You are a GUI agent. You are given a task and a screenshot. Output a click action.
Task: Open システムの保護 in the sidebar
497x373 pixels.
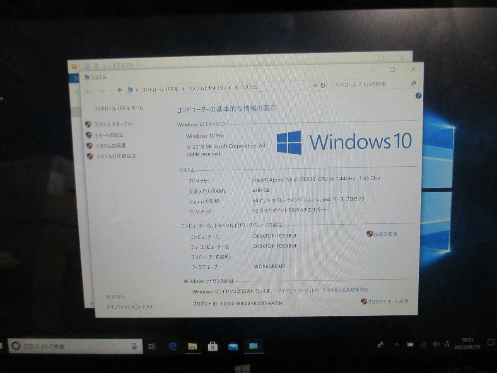(111, 145)
